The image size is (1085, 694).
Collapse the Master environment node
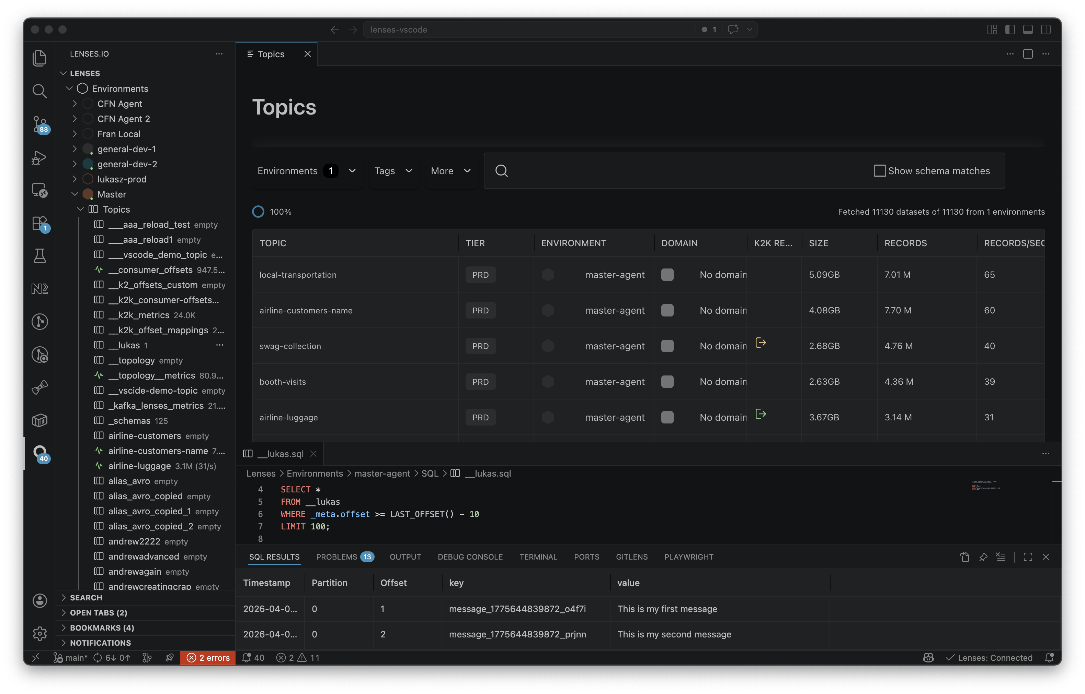[x=75, y=194]
